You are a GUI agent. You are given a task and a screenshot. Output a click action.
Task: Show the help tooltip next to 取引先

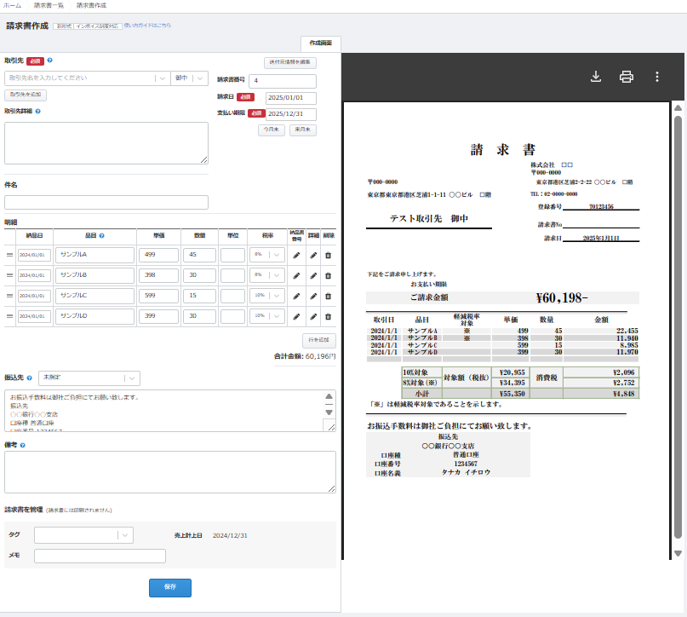(x=50, y=61)
